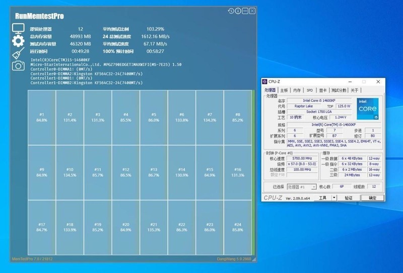Image resolution: width=403 pixels, height=273 pixels.
Task: Click the CPU name field Intel Core i5 14600KF
Action: tap(319, 101)
